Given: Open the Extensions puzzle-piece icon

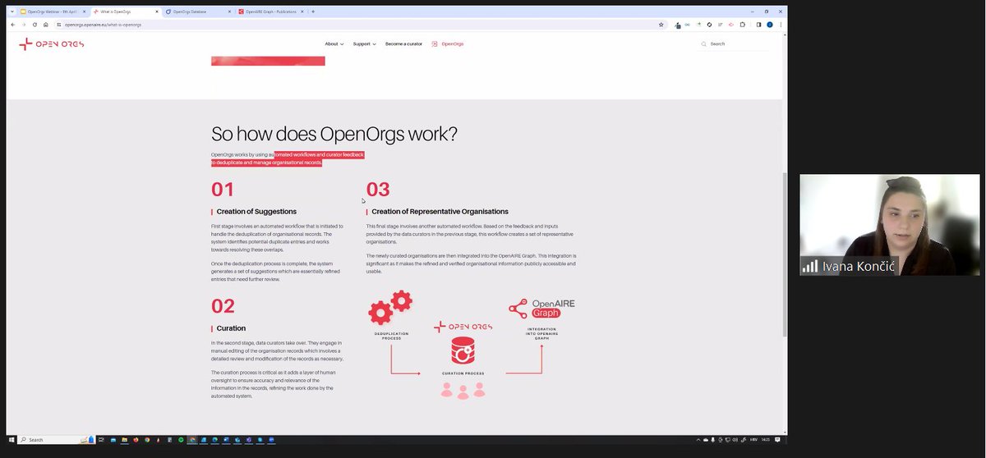Looking at the screenshot, I should [x=742, y=25].
